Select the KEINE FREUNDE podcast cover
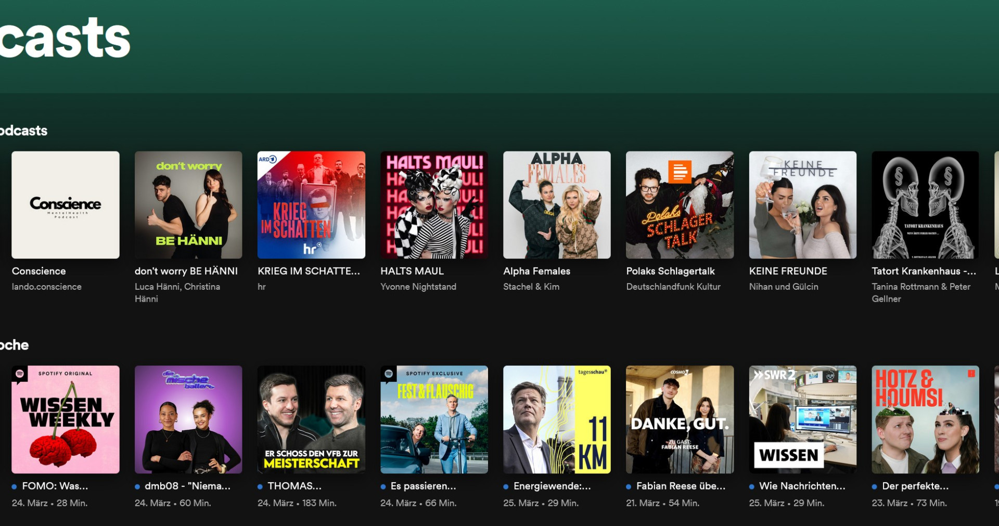Image resolution: width=999 pixels, height=526 pixels. [x=802, y=205]
